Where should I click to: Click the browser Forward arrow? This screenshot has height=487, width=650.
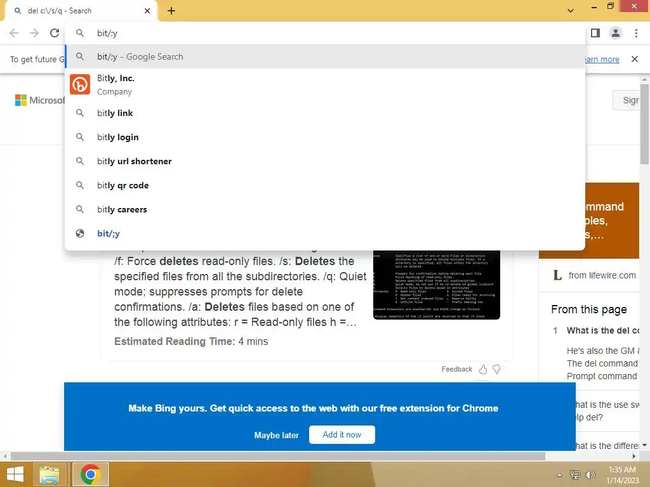(x=34, y=33)
